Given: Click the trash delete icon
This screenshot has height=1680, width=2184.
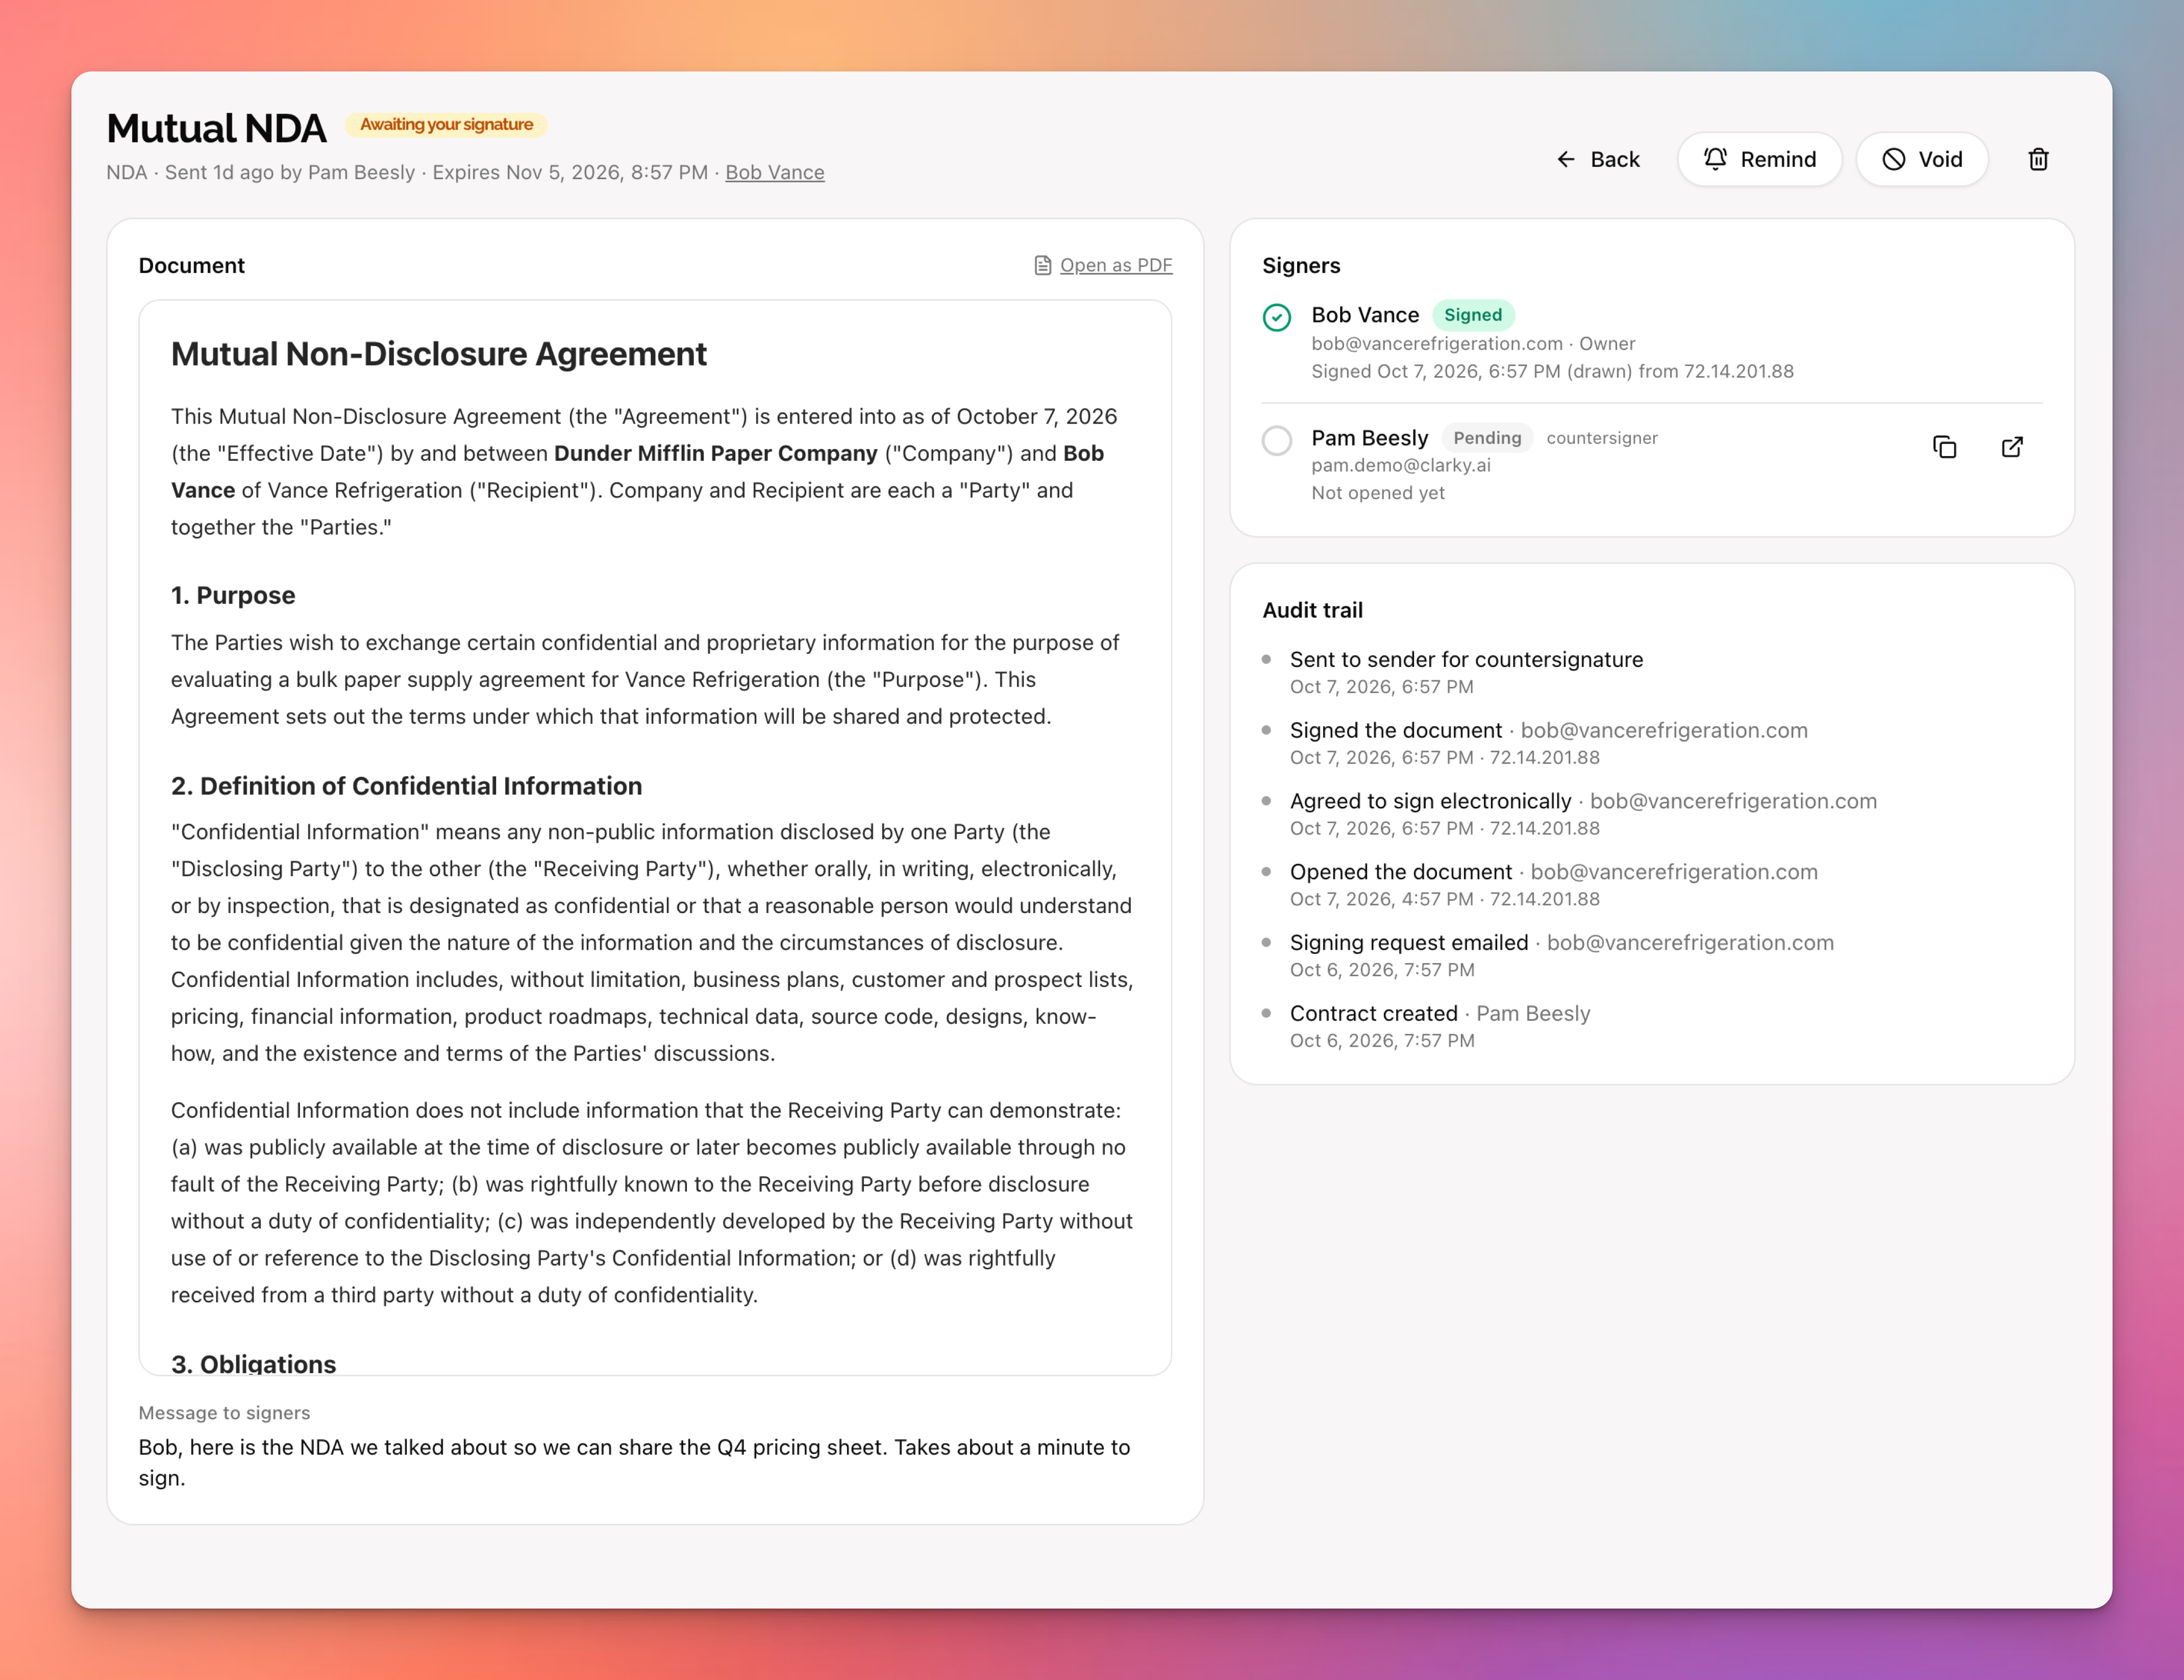Looking at the screenshot, I should click(x=2038, y=159).
